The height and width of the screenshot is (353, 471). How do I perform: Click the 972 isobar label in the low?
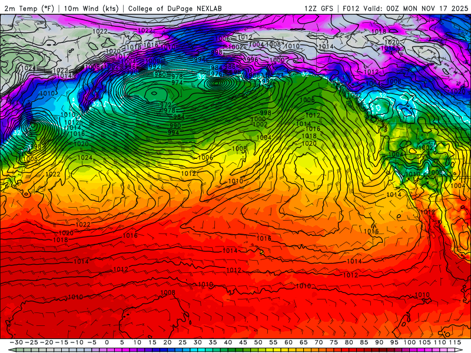(x=165, y=105)
